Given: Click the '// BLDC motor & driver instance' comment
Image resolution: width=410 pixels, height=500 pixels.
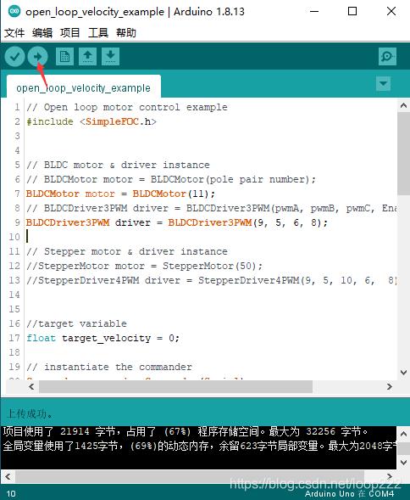Looking at the screenshot, I should (118, 165).
